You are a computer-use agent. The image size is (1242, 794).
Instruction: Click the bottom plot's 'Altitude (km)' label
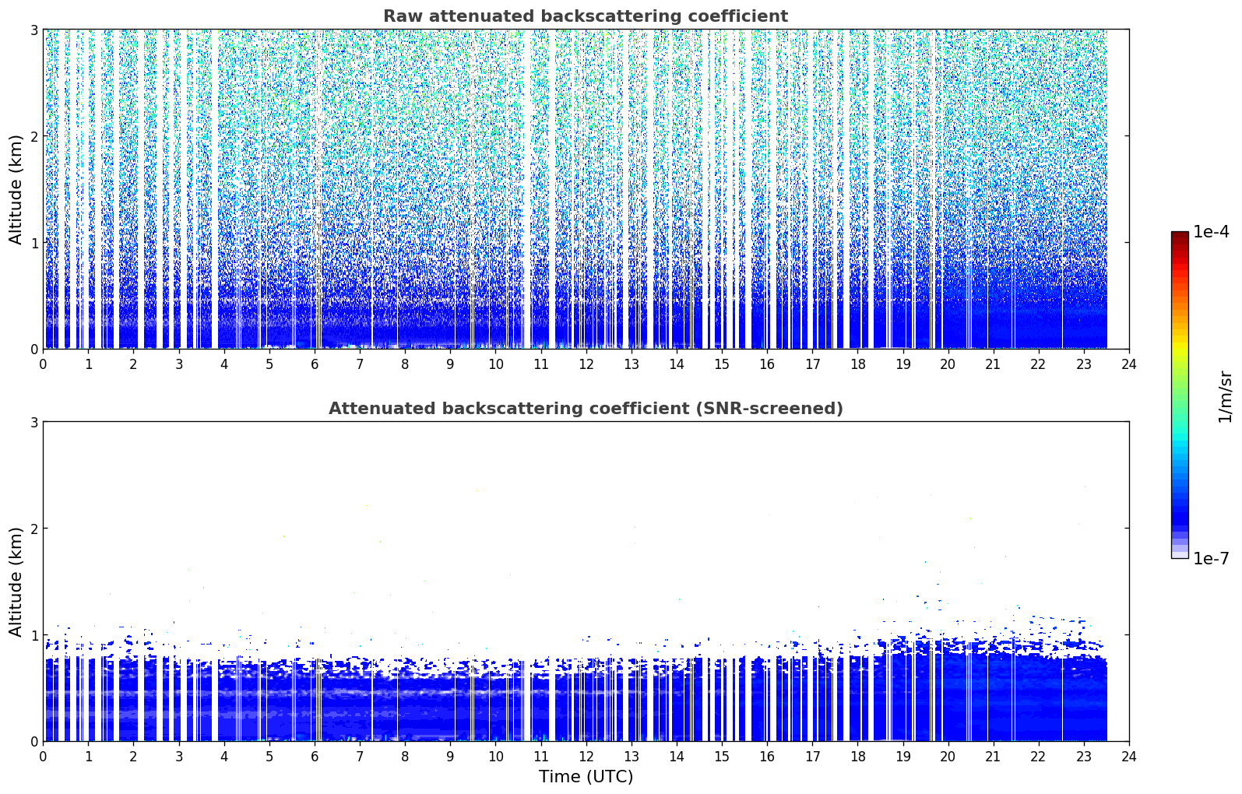[x=16, y=581]
